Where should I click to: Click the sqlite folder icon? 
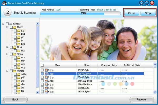click(19, 74)
